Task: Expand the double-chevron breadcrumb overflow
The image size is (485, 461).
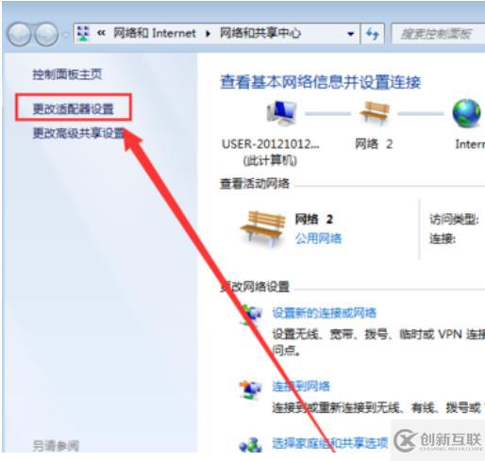Action: [x=101, y=33]
